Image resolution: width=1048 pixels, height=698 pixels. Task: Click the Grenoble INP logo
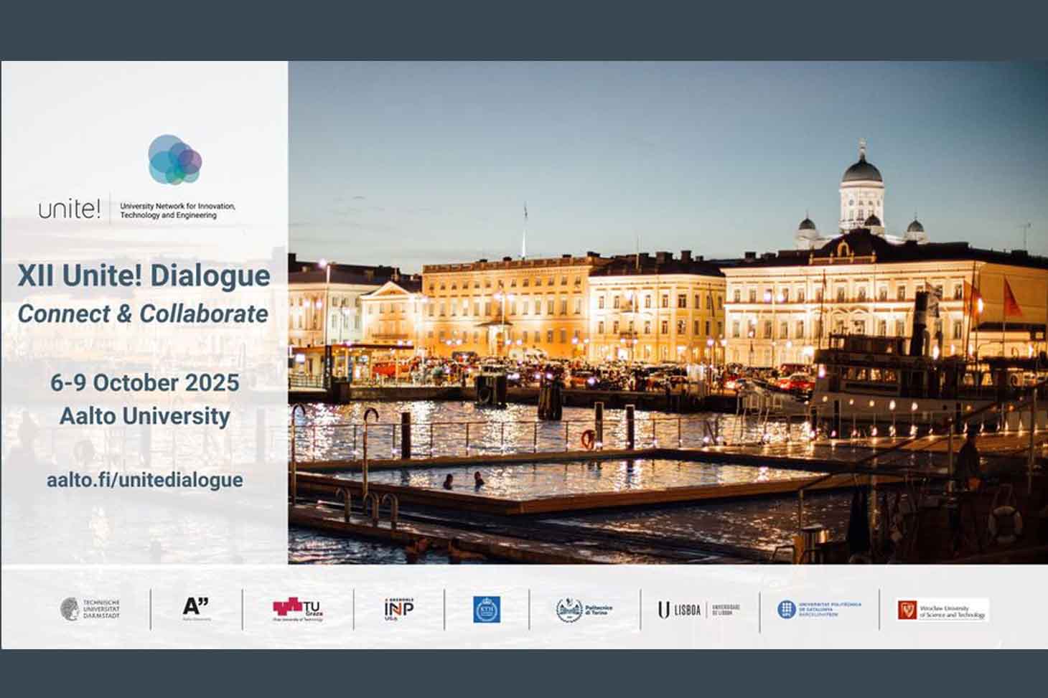[x=398, y=609]
